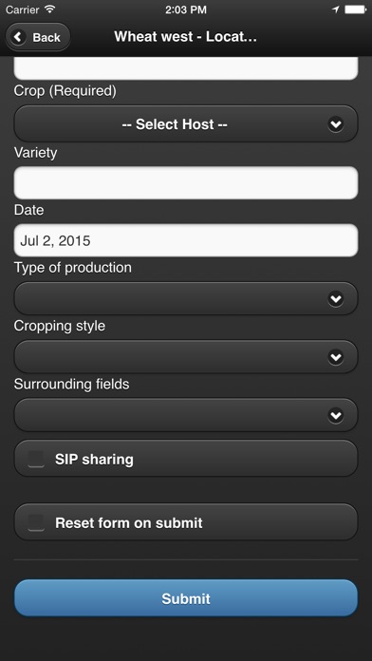This screenshot has width=372, height=661.
Task: Expand the Type of production dropdown
Action: [x=186, y=298]
